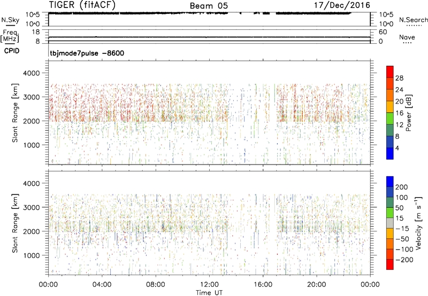Click "1000" on the velocity panel range axis
The image size is (428, 296).
pyautogui.click(x=32, y=256)
